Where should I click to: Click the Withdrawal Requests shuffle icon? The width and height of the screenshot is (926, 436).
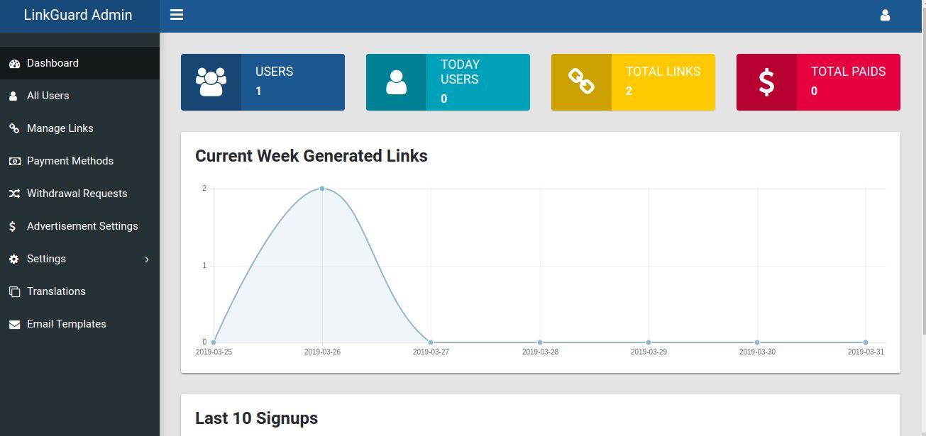pos(14,194)
